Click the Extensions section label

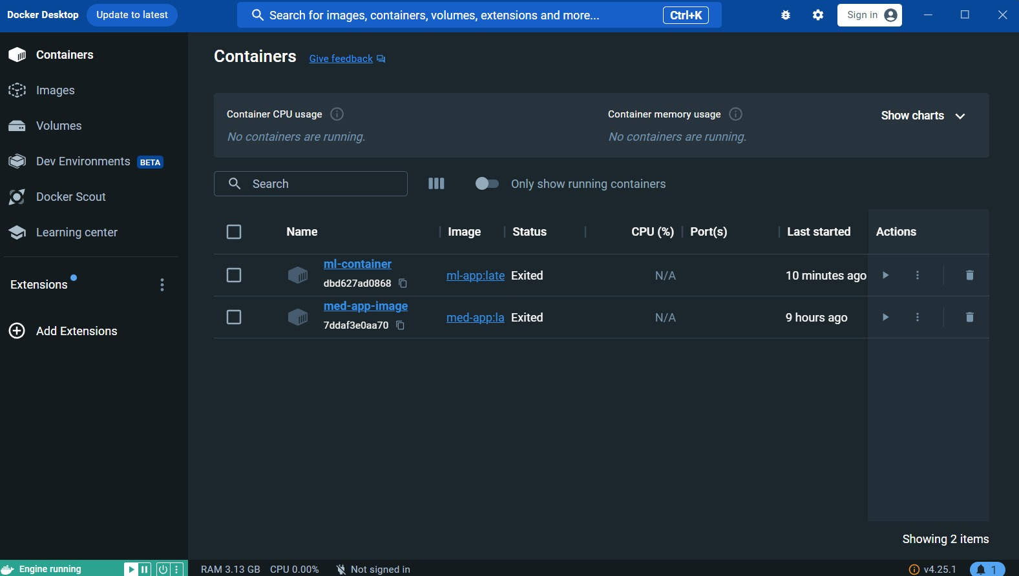coord(39,285)
